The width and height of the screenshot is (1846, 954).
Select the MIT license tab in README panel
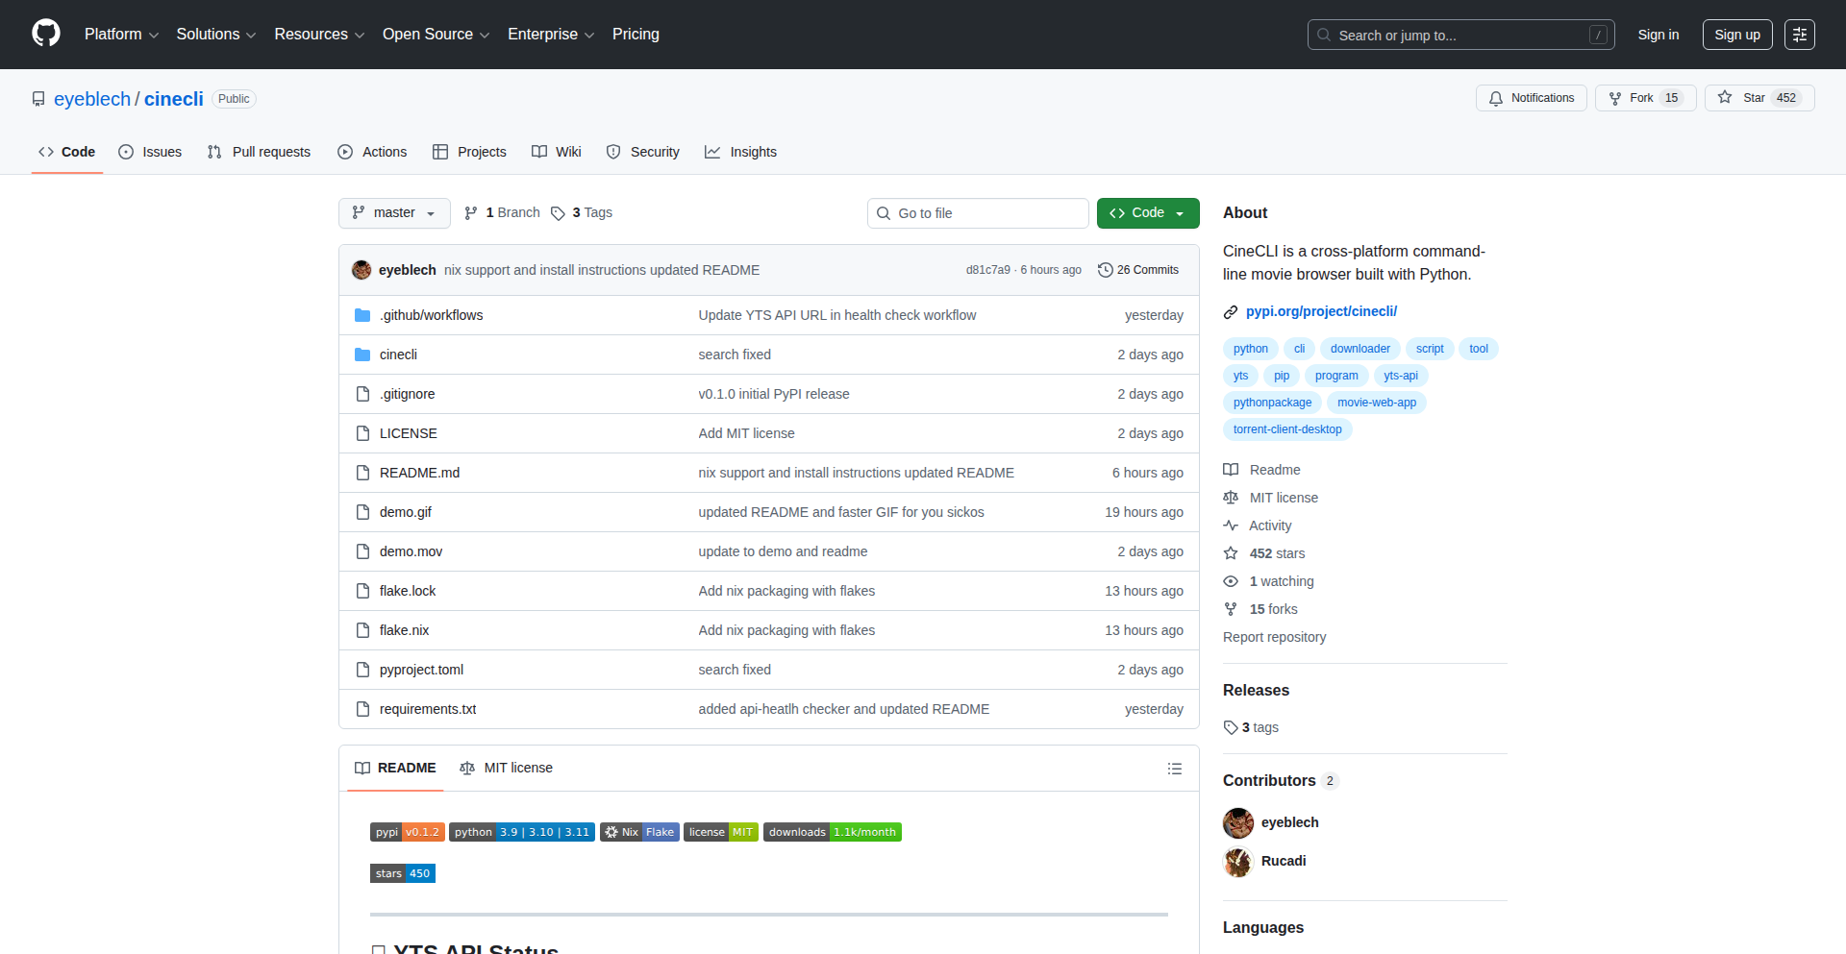click(507, 768)
